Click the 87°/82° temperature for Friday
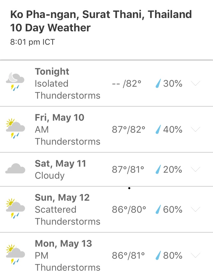 129,129
